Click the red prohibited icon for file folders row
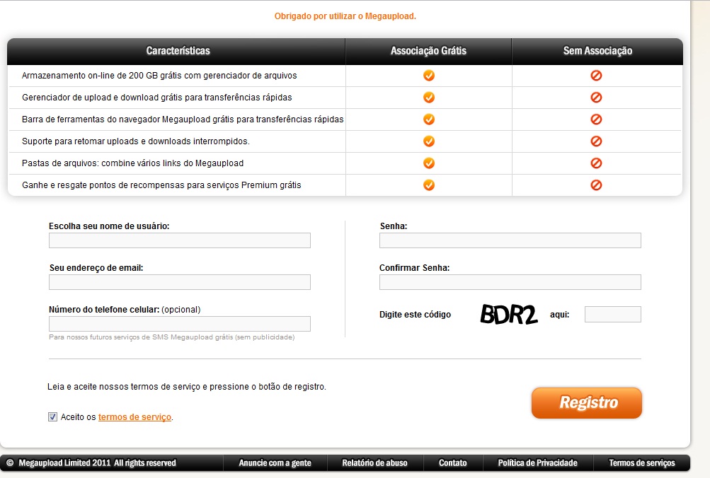Screen dimensions: 710x478 coord(596,163)
